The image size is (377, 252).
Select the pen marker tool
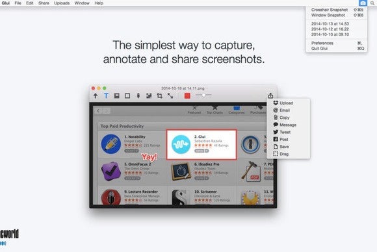click(x=138, y=95)
